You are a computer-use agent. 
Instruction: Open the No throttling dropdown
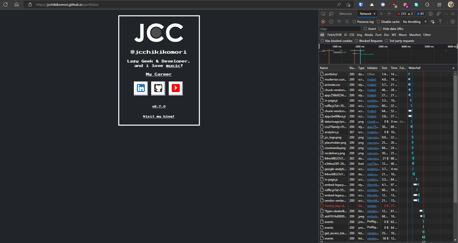tap(414, 22)
